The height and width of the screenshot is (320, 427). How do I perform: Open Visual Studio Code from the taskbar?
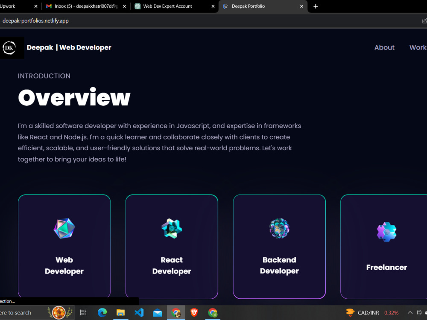[x=139, y=312]
